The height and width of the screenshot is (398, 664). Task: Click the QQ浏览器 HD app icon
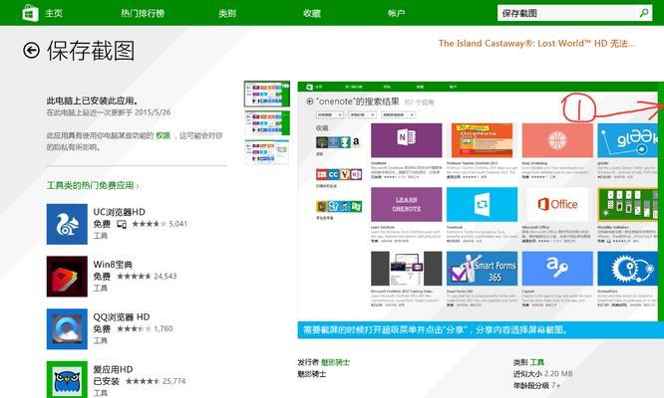coord(67,328)
